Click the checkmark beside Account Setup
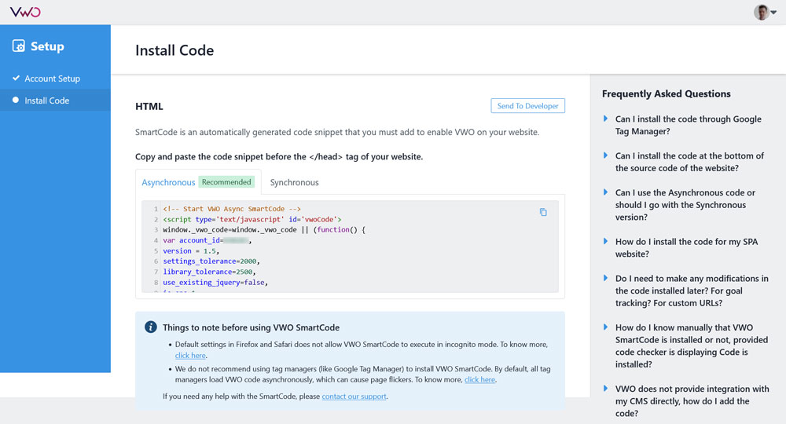The width and height of the screenshot is (786, 424). pos(16,79)
